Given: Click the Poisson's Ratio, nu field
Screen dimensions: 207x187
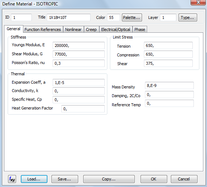Looking at the screenshot, I should (x=79, y=63).
